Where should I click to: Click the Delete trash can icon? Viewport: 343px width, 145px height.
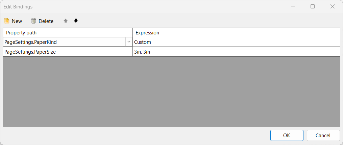(33, 21)
